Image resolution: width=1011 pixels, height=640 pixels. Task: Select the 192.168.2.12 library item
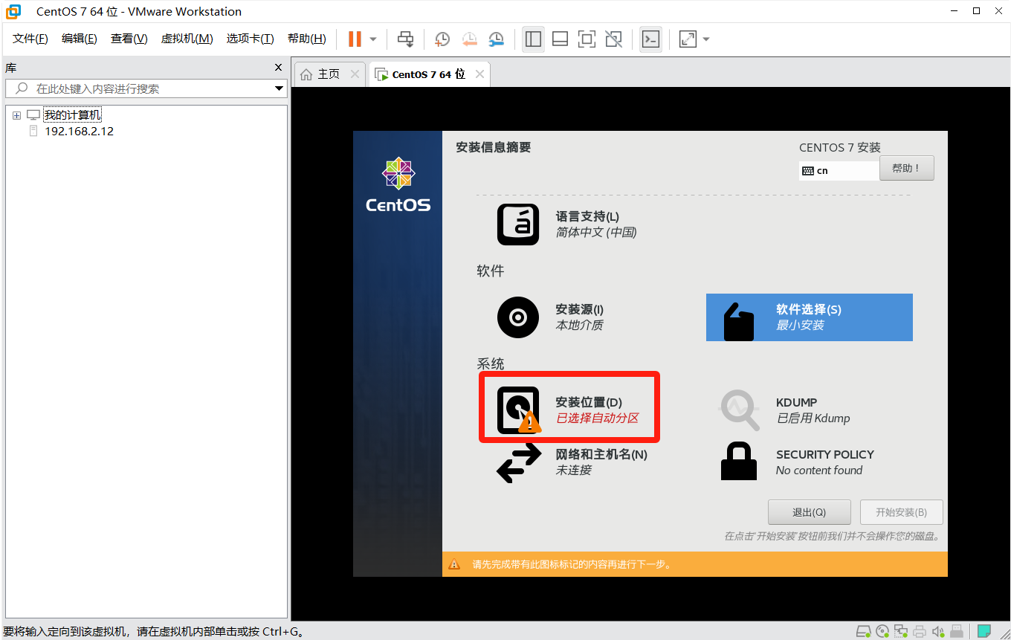tap(79, 132)
